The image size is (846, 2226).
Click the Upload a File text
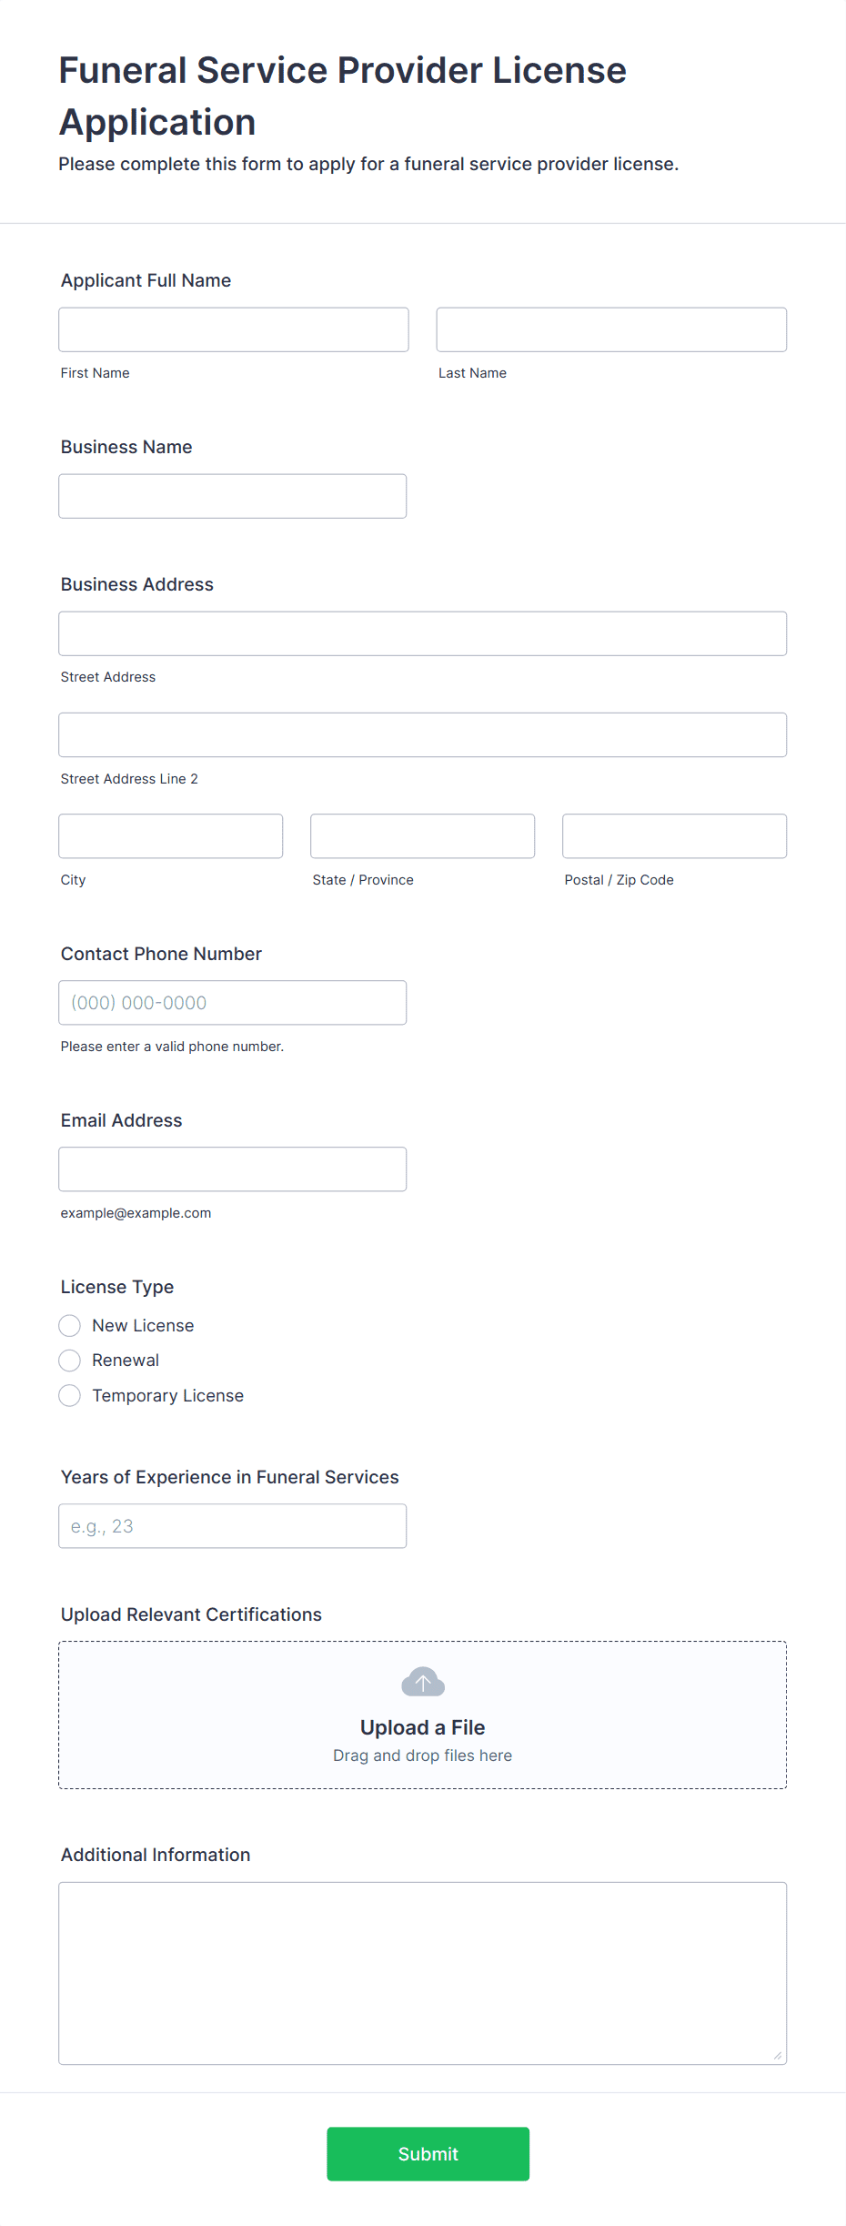tap(423, 1727)
